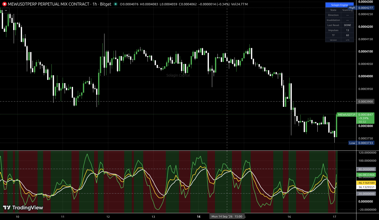Click the version value 'v15'
The height and width of the screenshot is (220, 379).
(348, 40)
